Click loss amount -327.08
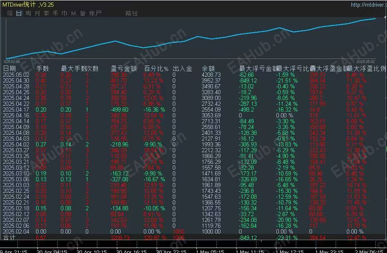This screenshot has width=387, height=253. (119, 179)
